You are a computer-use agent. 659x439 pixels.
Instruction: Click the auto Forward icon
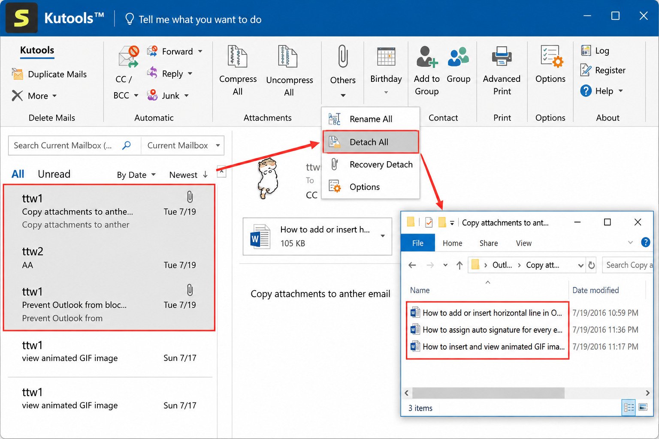pos(152,51)
